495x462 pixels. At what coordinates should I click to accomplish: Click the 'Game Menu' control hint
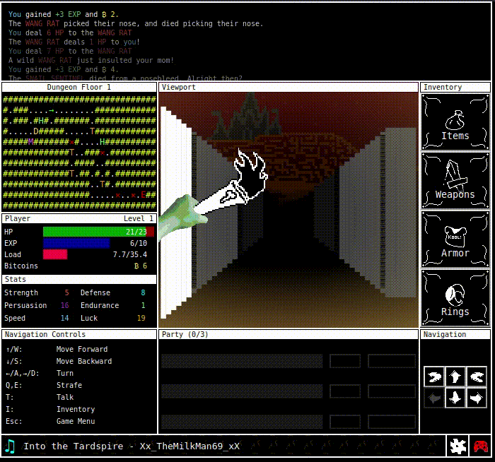tap(76, 421)
